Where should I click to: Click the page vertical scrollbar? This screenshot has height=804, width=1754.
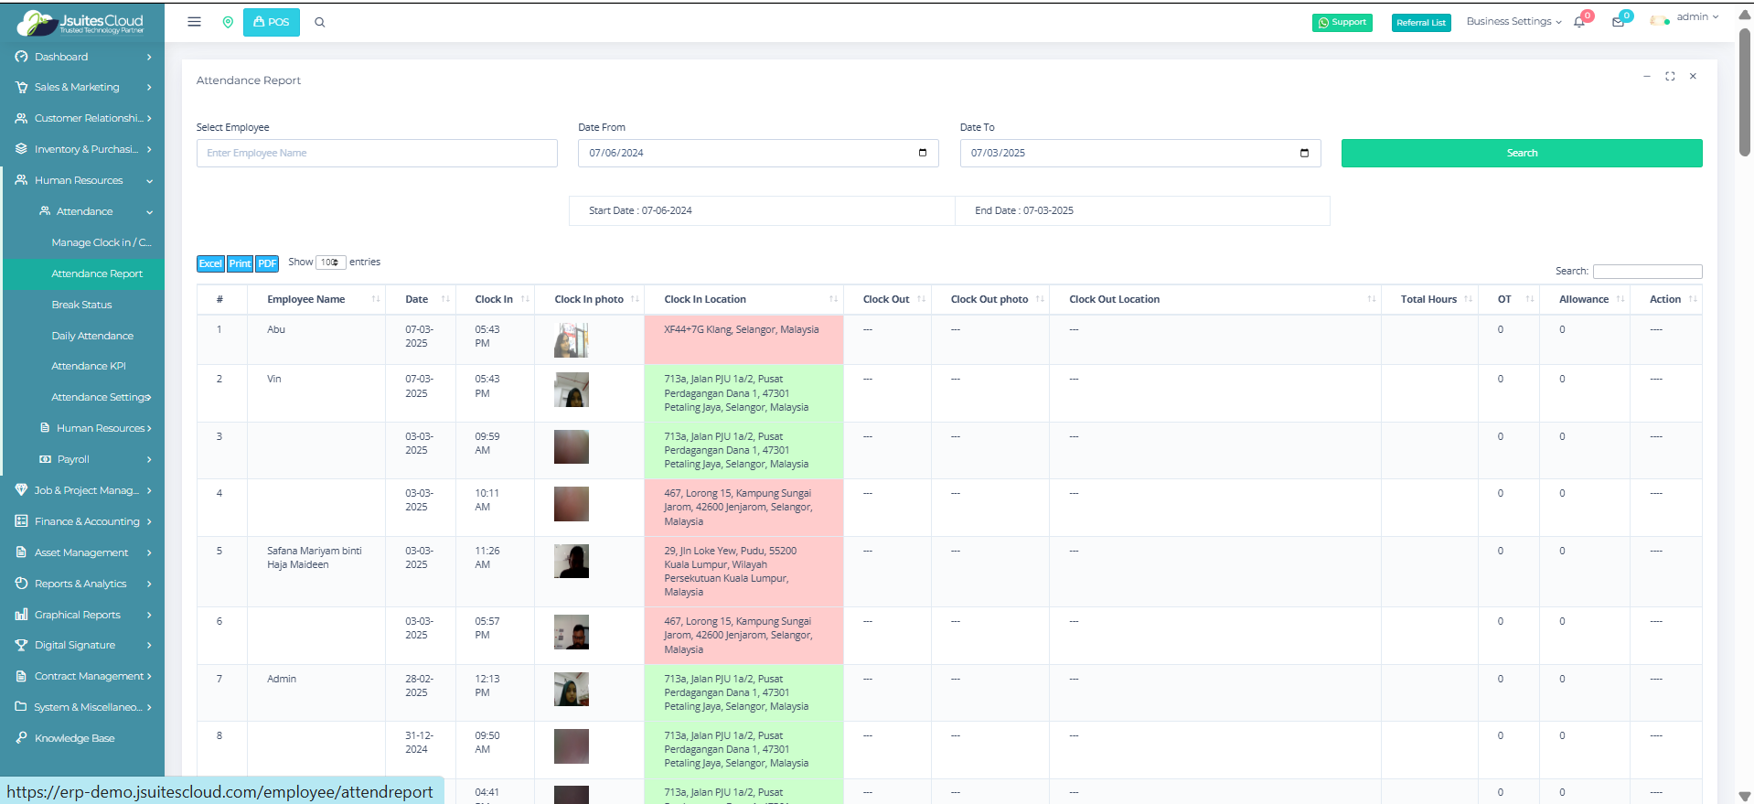(1745, 91)
